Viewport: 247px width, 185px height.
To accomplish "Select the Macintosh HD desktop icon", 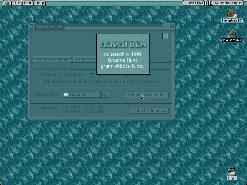I will 232,17.
